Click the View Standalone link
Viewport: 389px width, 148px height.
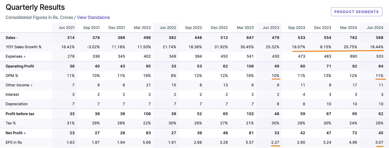point(93,17)
